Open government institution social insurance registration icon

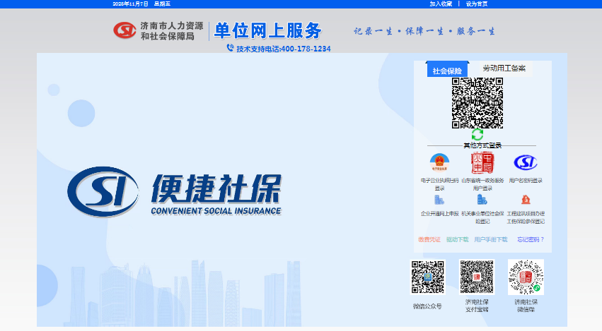[482, 200]
